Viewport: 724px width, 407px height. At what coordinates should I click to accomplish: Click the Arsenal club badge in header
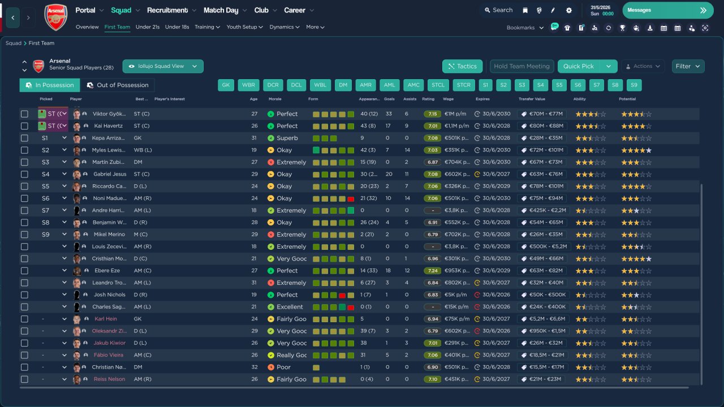(55, 17)
